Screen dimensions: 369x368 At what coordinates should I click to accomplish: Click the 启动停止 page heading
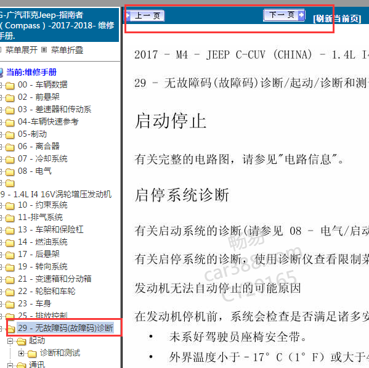pos(171,121)
